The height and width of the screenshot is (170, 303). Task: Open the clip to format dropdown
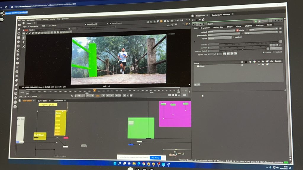(220, 38)
